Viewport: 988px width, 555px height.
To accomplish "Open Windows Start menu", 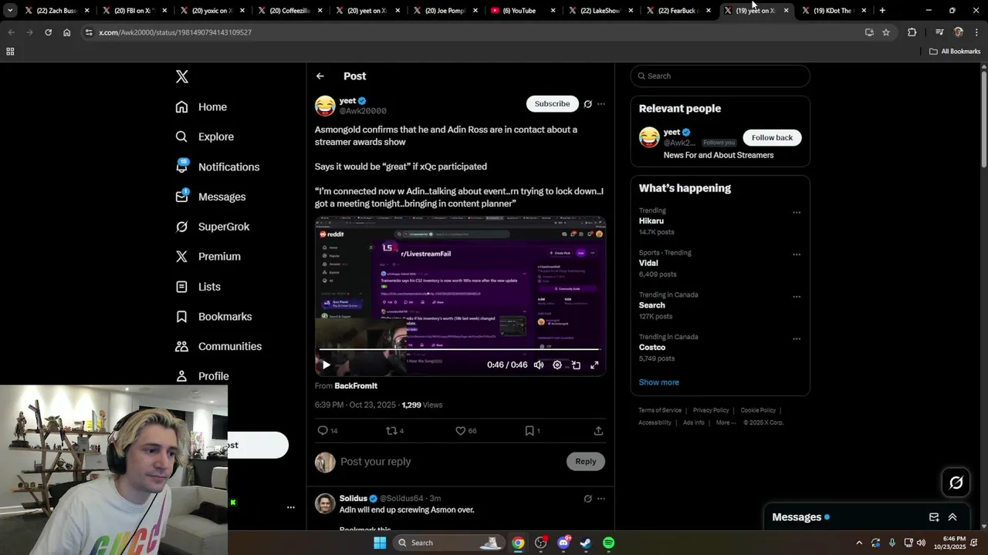I will tap(380, 543).
